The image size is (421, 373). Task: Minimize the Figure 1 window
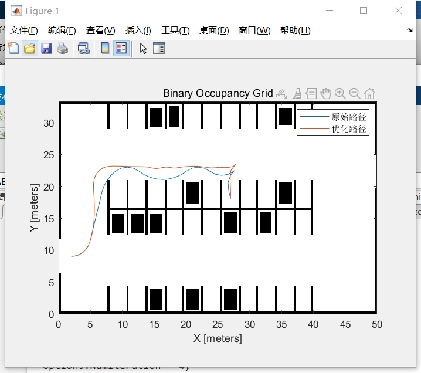330,11
